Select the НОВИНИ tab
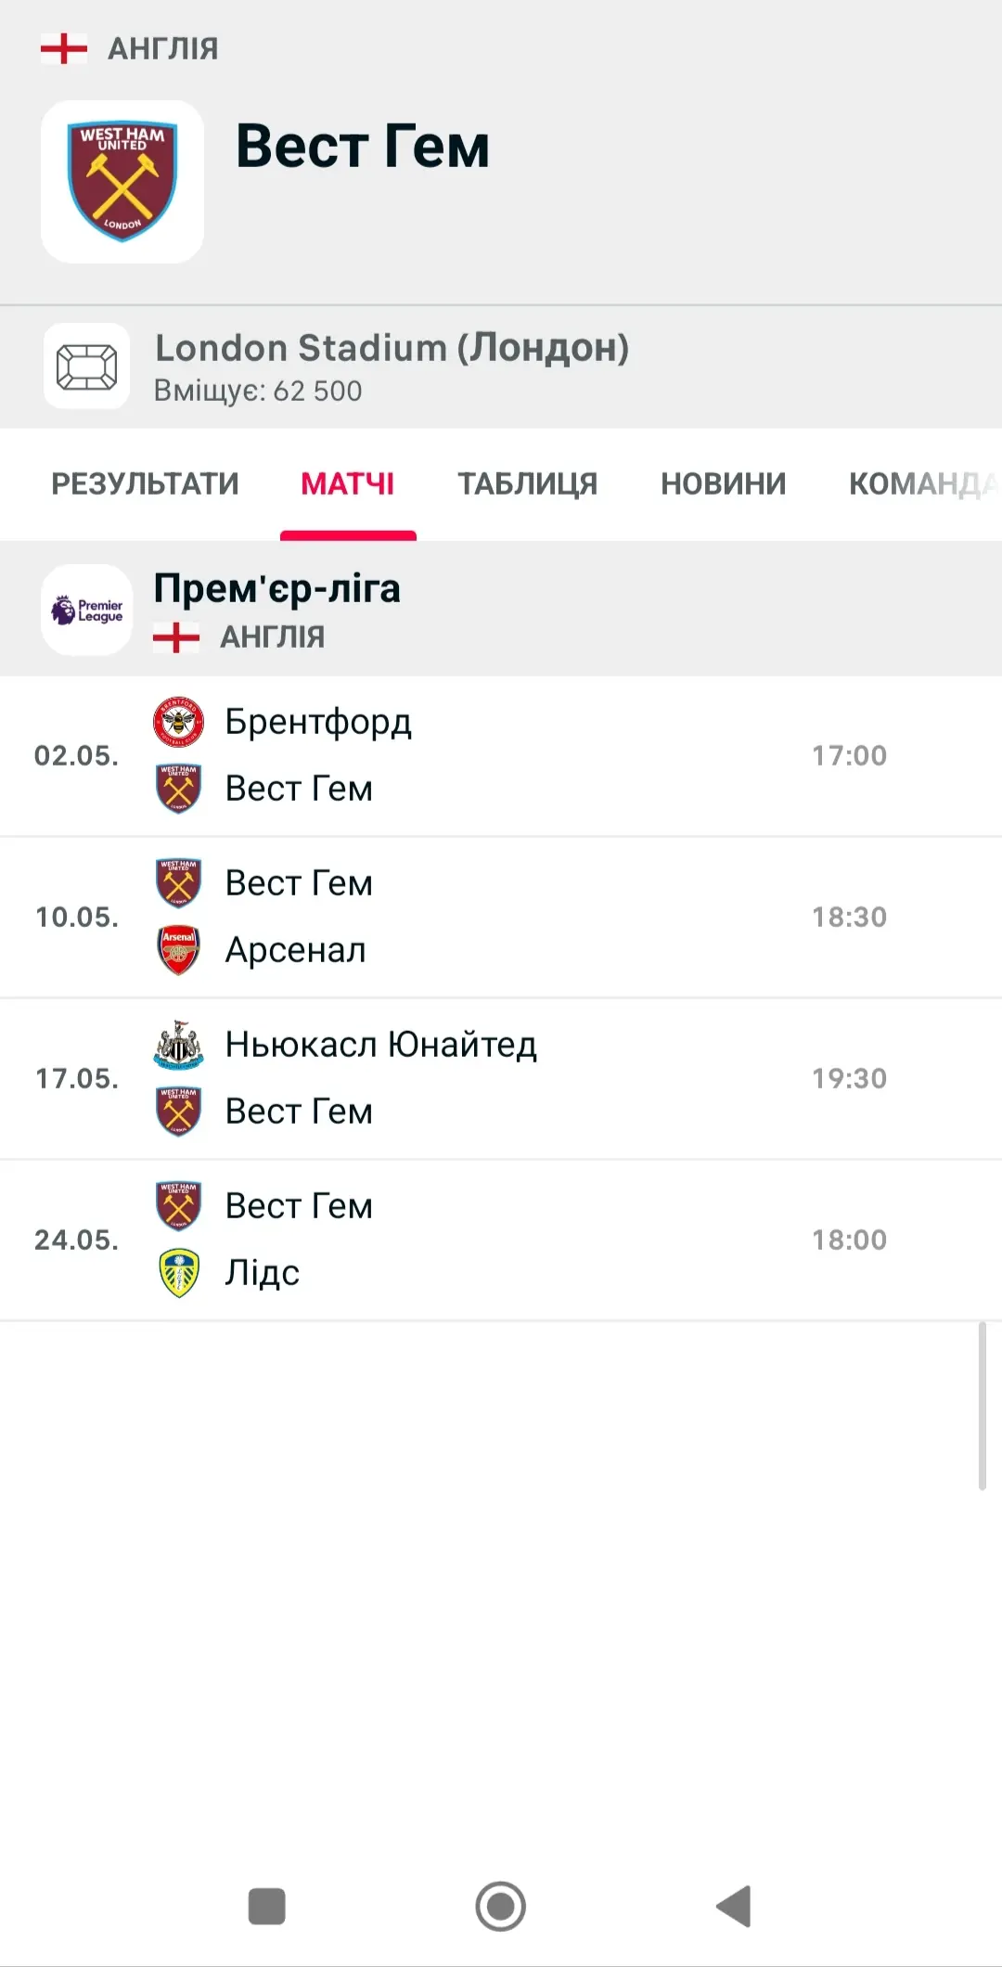The image size is (1002, 1967). [723, 483]
